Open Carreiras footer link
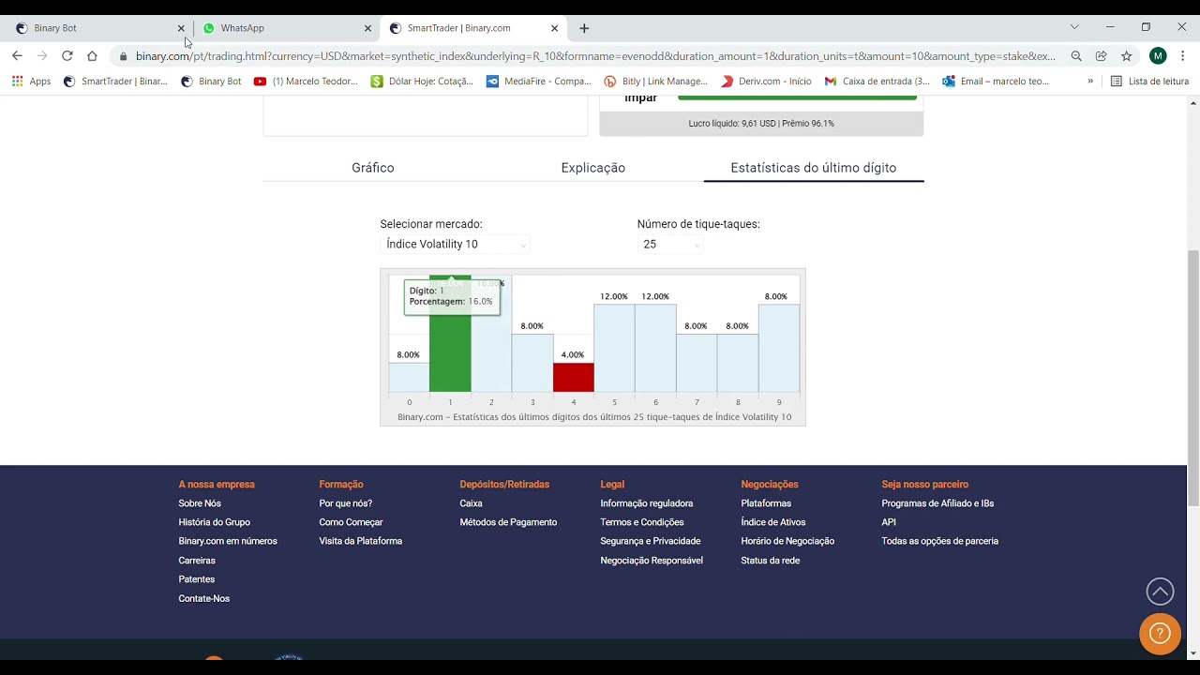The height and width of the screenshot is (675, 1200). [197, 561]
